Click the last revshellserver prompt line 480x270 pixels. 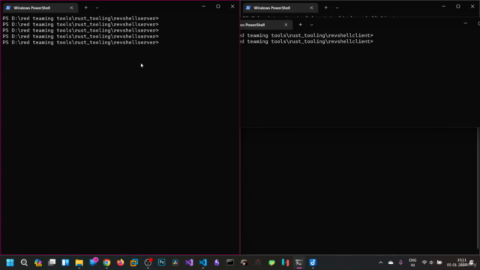[80, 43]
